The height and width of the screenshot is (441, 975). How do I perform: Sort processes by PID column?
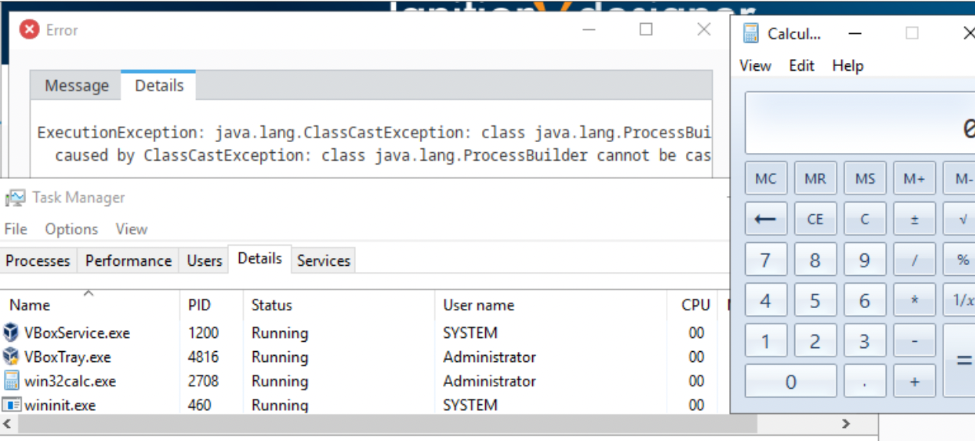pyautogui.click(x=199, y=305)
